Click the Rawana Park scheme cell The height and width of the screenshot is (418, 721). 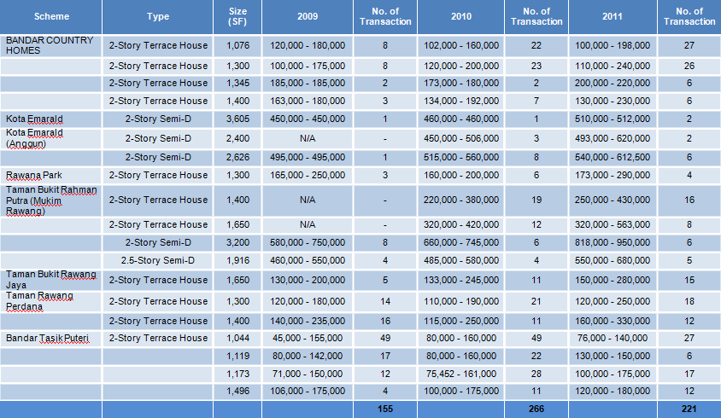pyautogui.click(x=51, y=175)
